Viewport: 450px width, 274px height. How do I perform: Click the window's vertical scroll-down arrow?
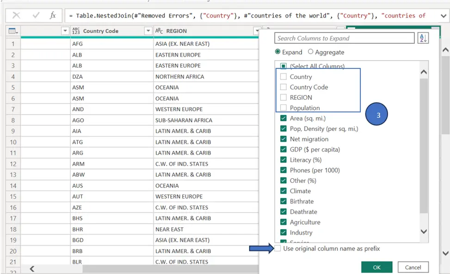tap(445, 253)
